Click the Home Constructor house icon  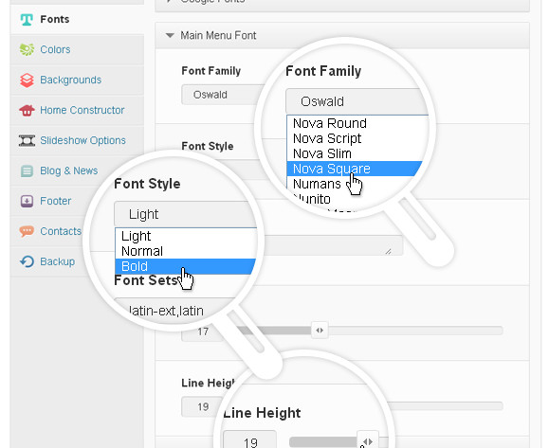27,111
